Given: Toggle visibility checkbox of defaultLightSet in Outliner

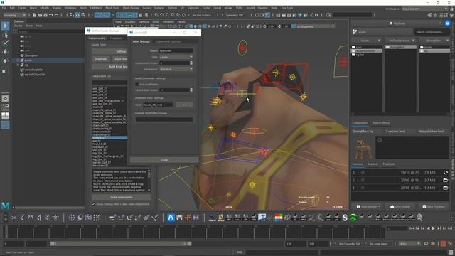Looking at the screenshot, I should (22, 70).
